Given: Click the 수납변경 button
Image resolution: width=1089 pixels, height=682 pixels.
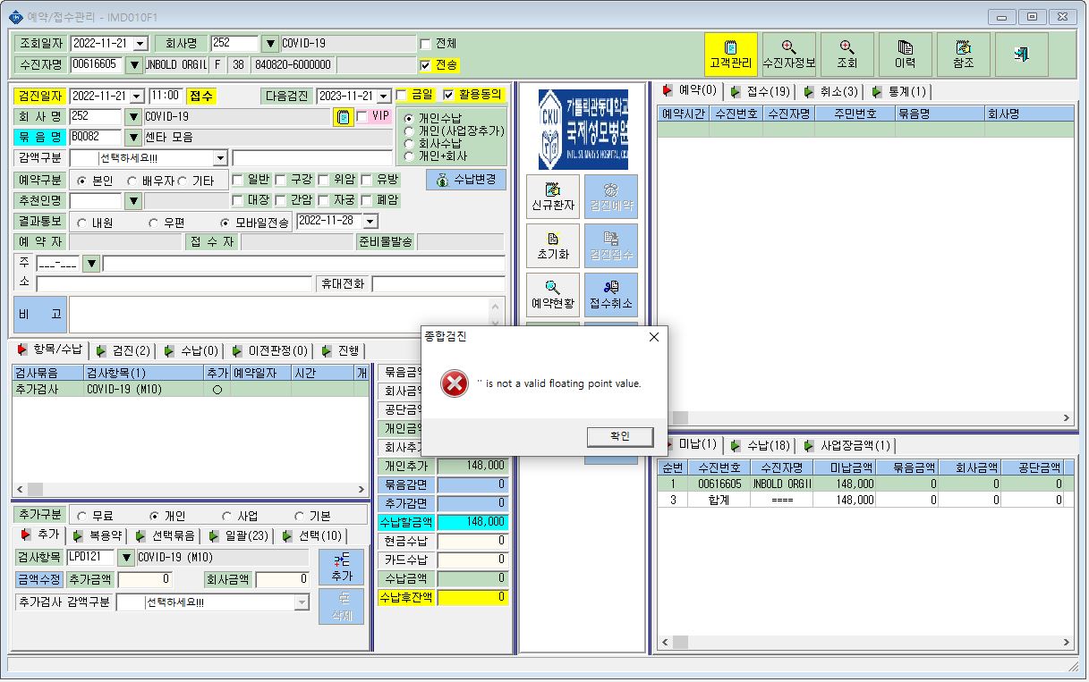Looking at the screenshot, I should [465, 179].
